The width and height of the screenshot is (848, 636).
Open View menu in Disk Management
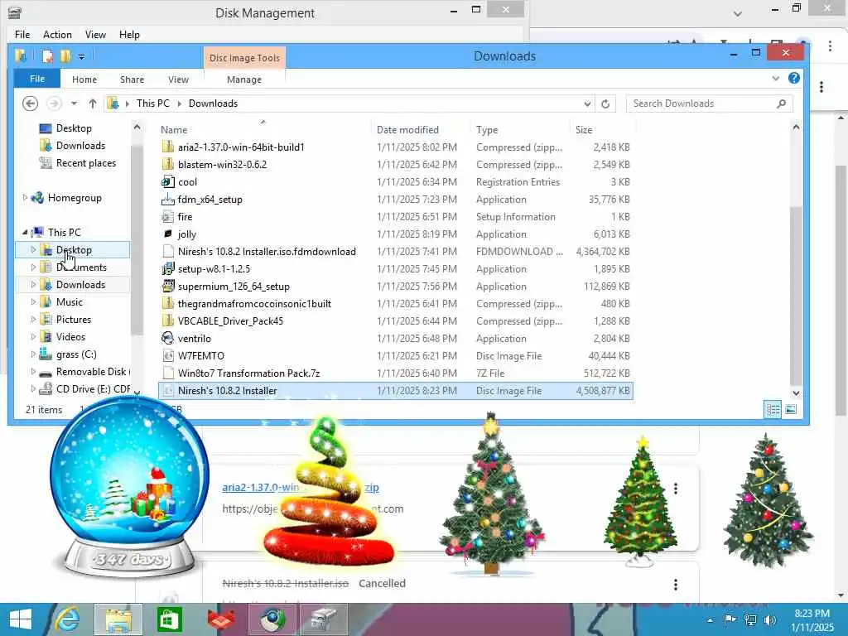(95, 35)
